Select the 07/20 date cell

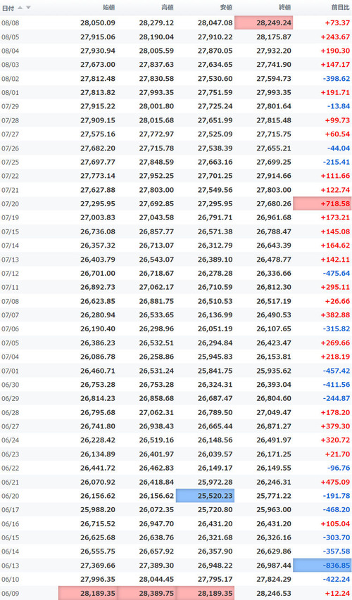point(11,204)
